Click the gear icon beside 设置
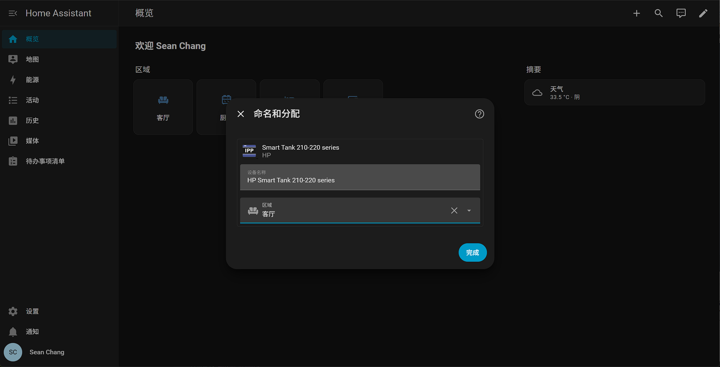This screenshot has width=720, height=367. (13, 311)
